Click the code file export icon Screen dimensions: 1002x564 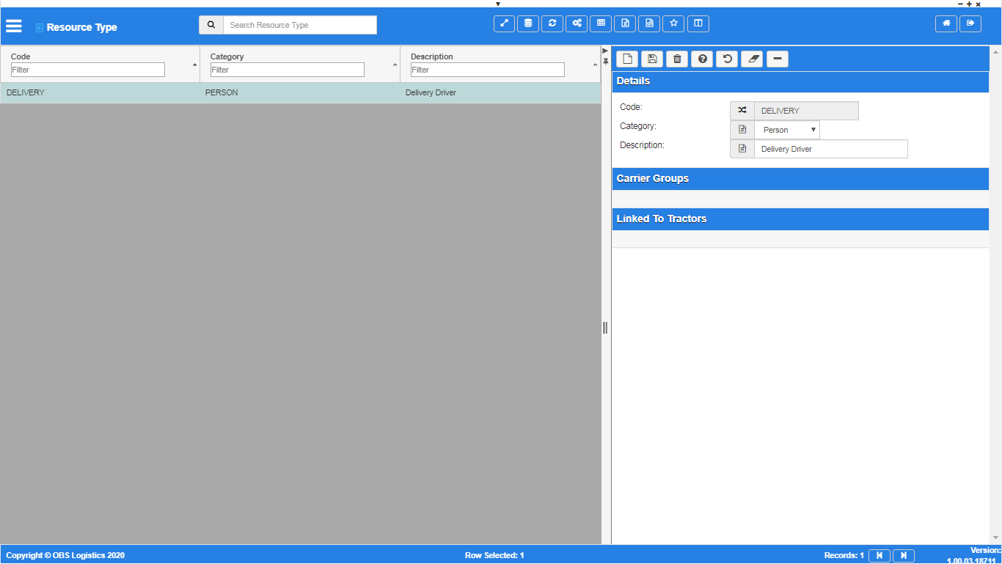[x=649, y=23]
